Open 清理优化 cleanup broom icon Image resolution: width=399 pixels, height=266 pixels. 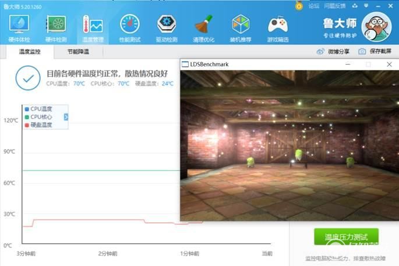(203, 28)
